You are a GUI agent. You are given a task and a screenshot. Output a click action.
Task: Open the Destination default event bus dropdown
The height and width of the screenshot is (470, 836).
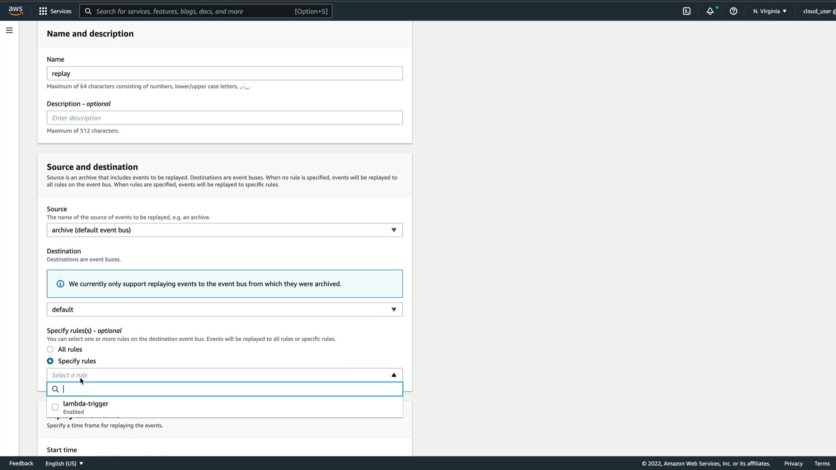tap(224, 310)
